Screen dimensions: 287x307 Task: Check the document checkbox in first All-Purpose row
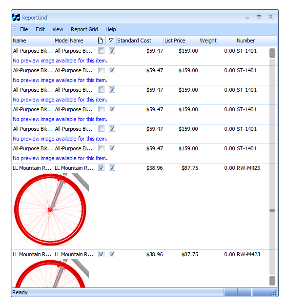point(101,51)
